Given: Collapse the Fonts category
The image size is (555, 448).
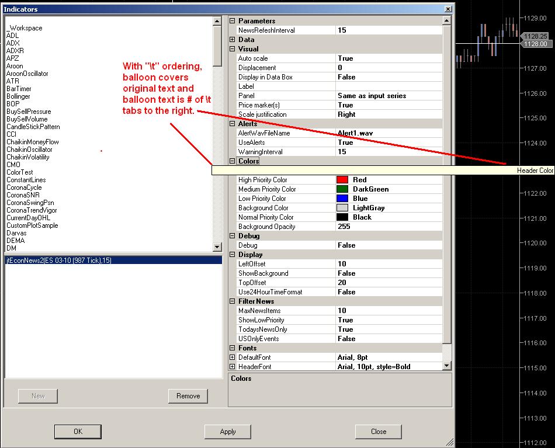Looking at the screenshot, I should (x=232, y=348).
